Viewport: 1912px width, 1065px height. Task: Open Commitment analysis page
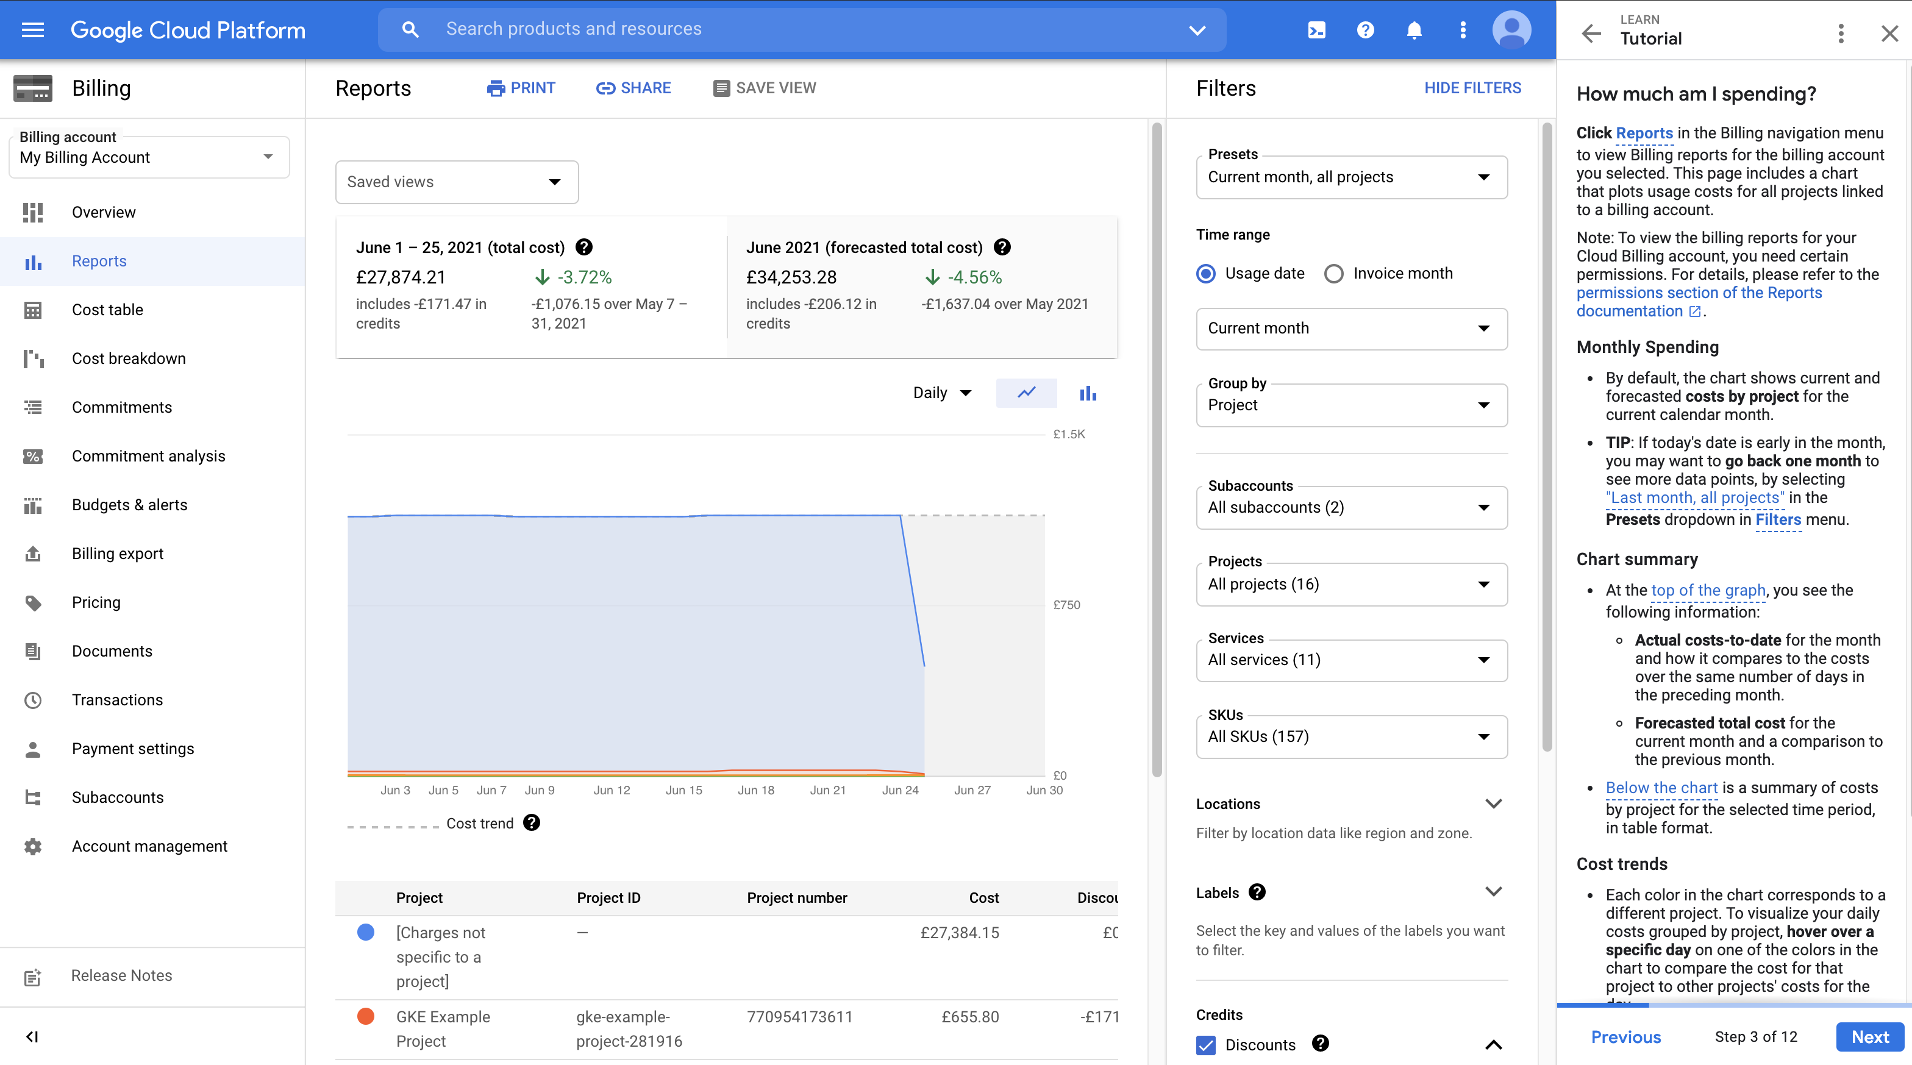click(x=148, y=455)
